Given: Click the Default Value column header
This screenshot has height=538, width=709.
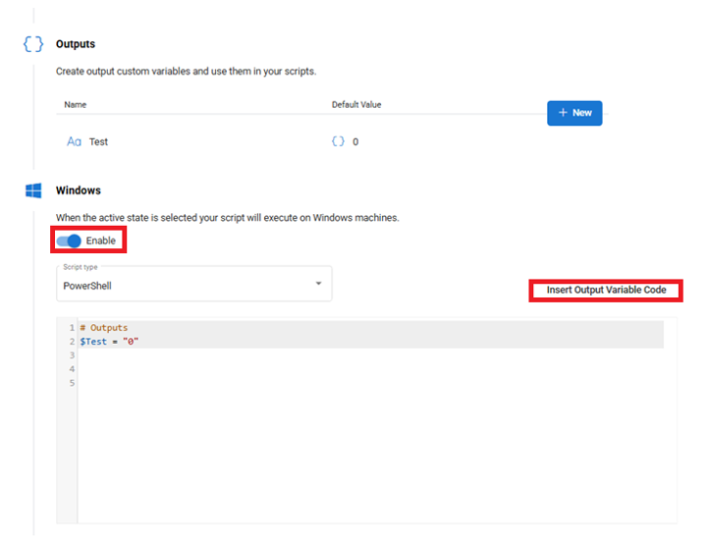Looking at the screenshot, I should pos(356,104).
